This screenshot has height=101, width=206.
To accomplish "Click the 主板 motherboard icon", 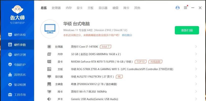I will coord(49,69).
